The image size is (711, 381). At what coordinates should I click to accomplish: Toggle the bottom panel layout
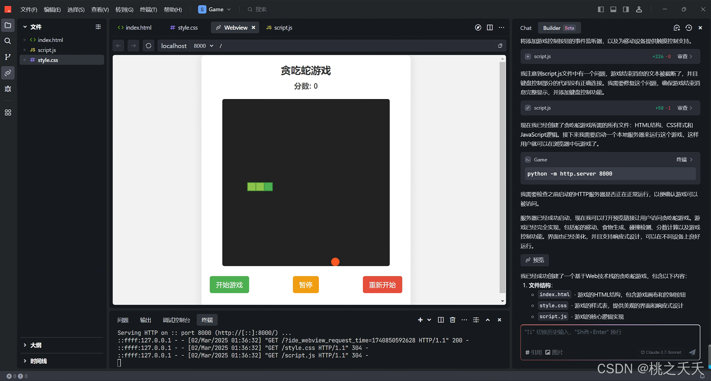pyautogui.click(x=613, y=9)
